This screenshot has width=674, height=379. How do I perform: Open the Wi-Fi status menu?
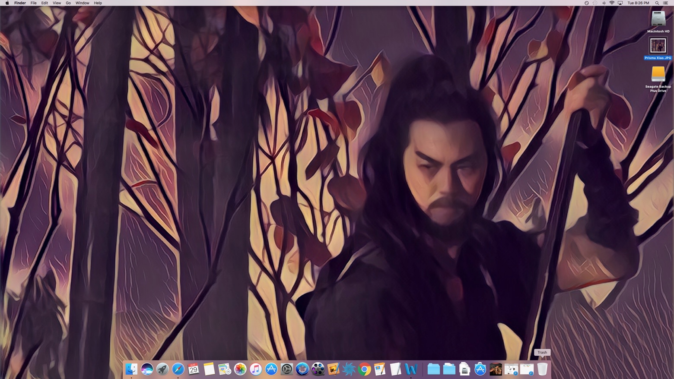pos(612,3)
